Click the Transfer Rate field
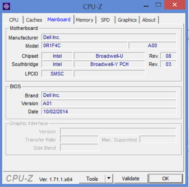The image size is (189, 187). click(x=79, y=140)
